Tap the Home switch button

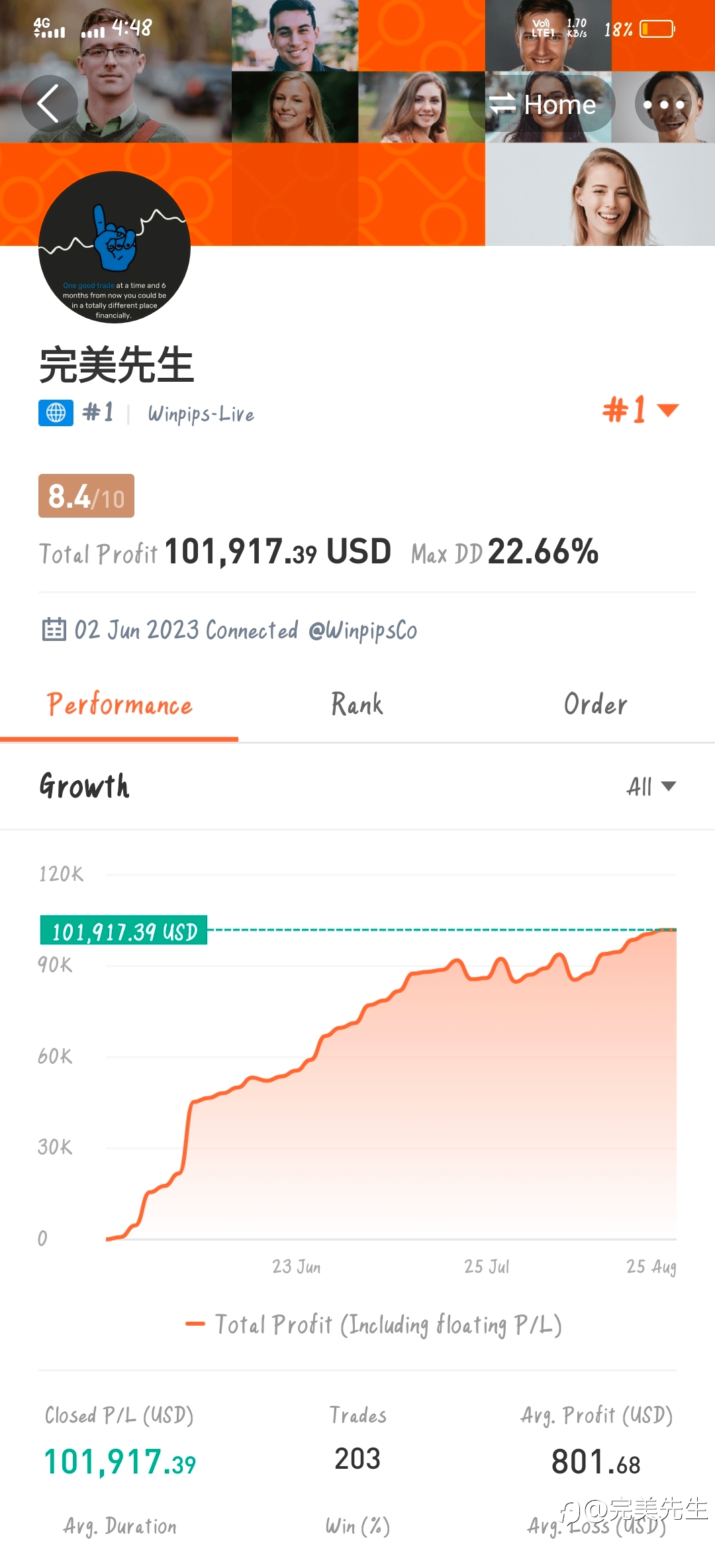click(543, 105)
